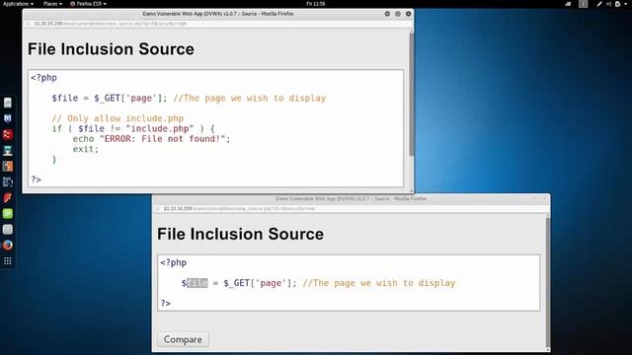Click the highlighted $file variable in lower window
Screen dimensions: 632x355
[x=195, y=283]
